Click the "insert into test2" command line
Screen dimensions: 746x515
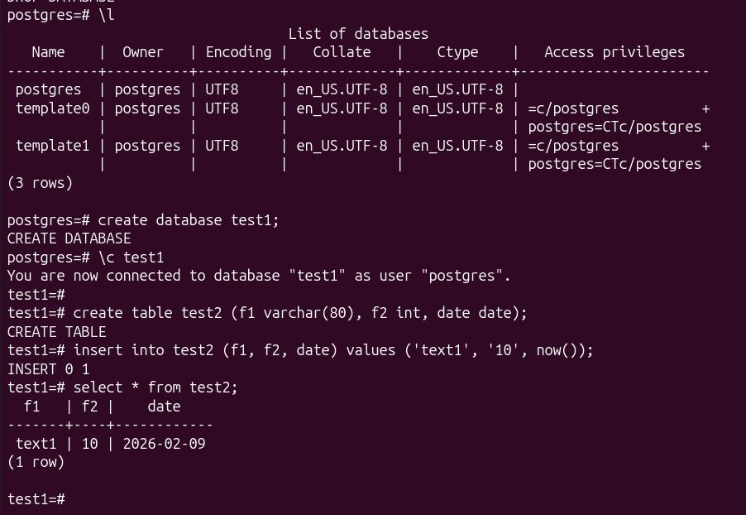(x=332, y=350)
